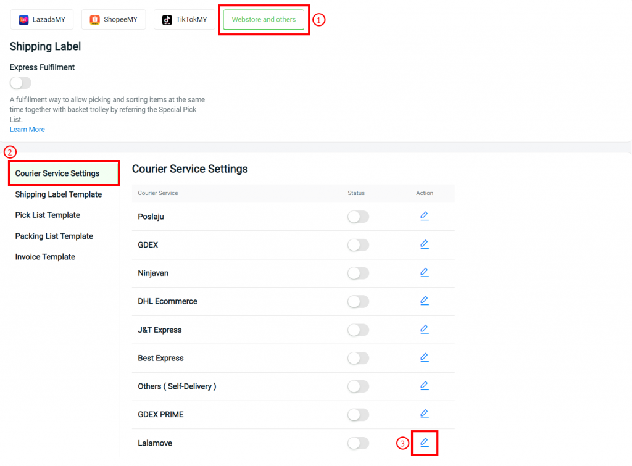Enable the Express Fulfilment toggle

(x=20, y=83)
